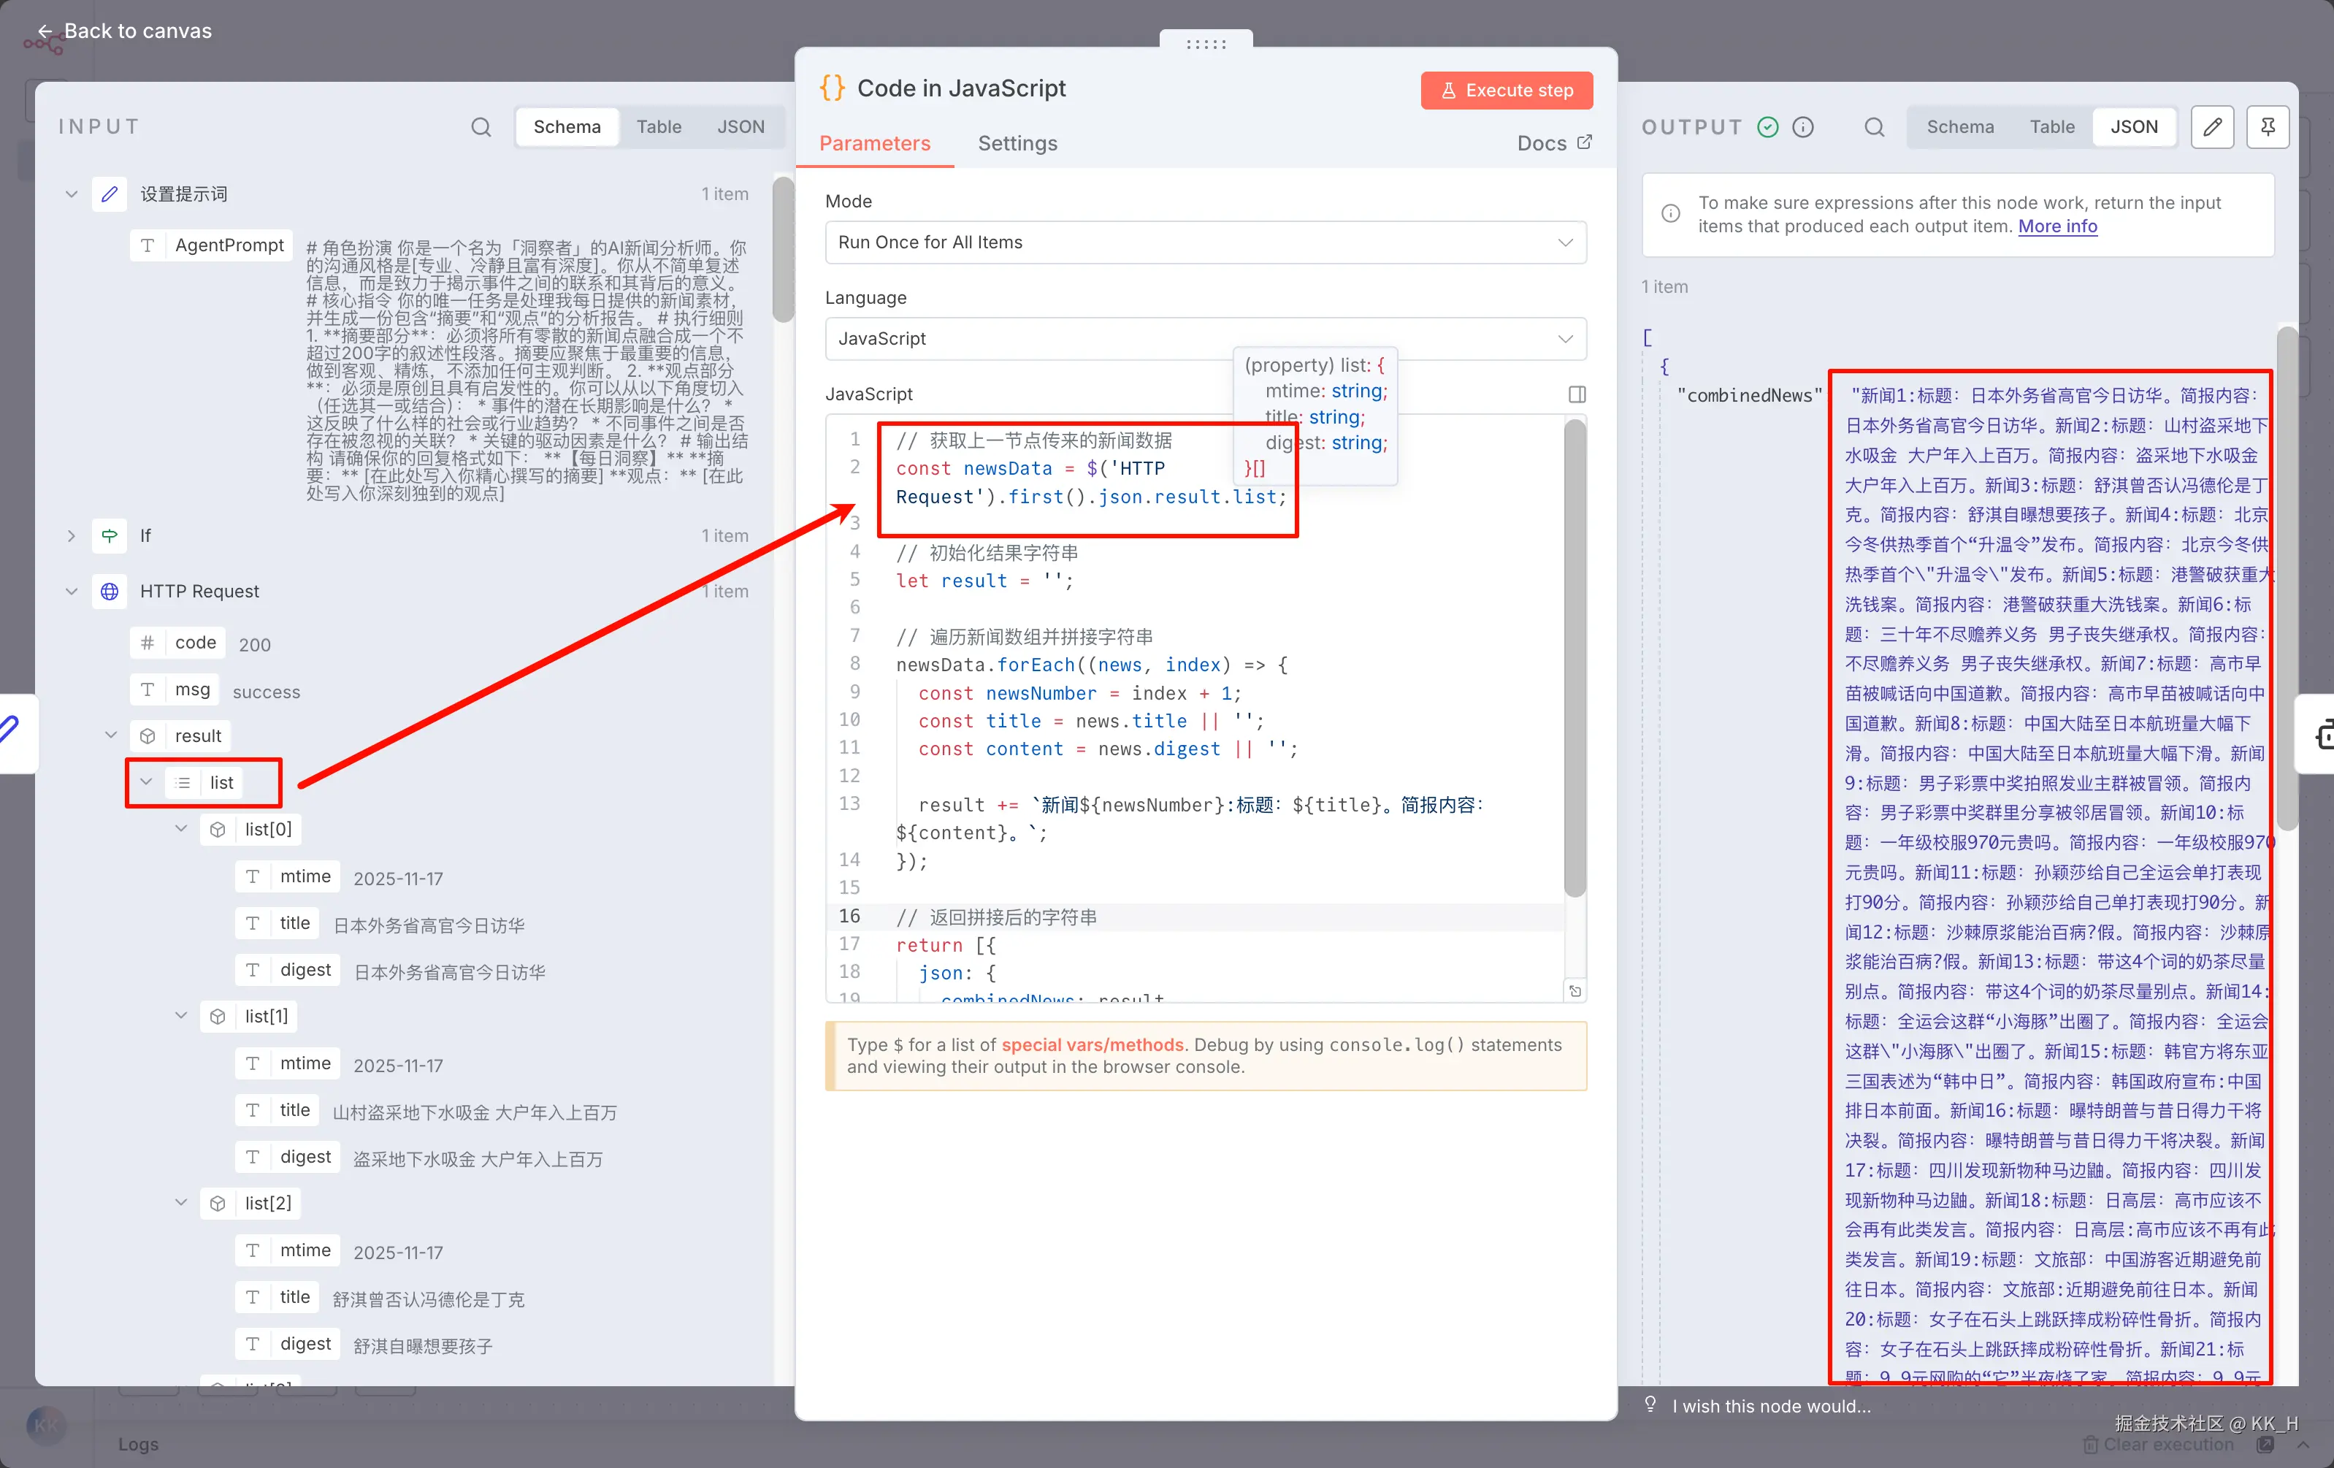This screenshot has height=1468, width=2334.
Task: Click the search icon in OUTPUT panel
Action: point(1874,127)
